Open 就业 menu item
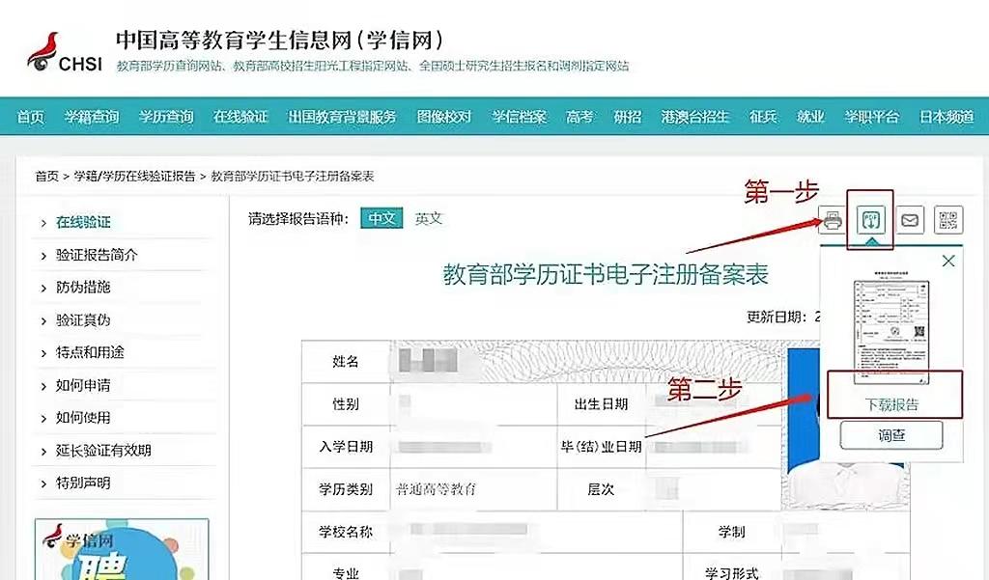Image resolution: width=989 pixels, height=580 pixels. click(810, 117)
